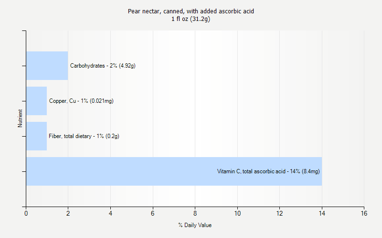This screenshot has height=238, width=382.
Task: Click the Carbohydrates 2% (4.92g) label
Action: point(103,66)
